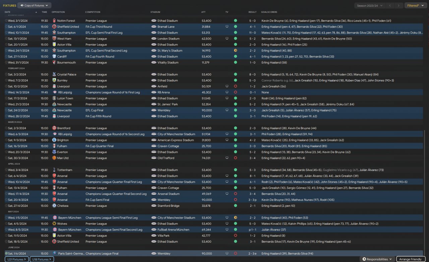Open the Season 2023/24 dropdown
429x262 pixels.
370,5
